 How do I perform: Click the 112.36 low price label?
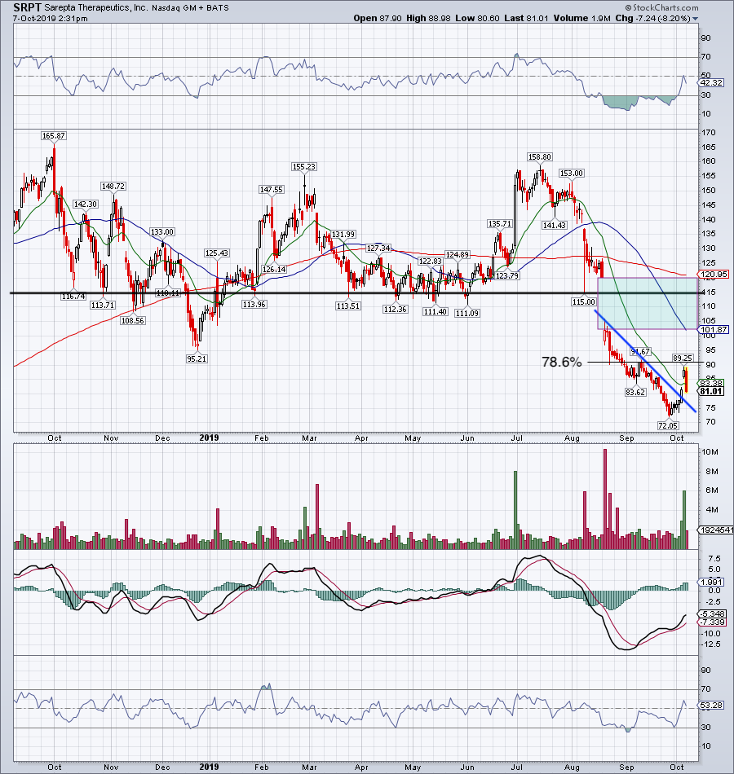pos(395,309)
